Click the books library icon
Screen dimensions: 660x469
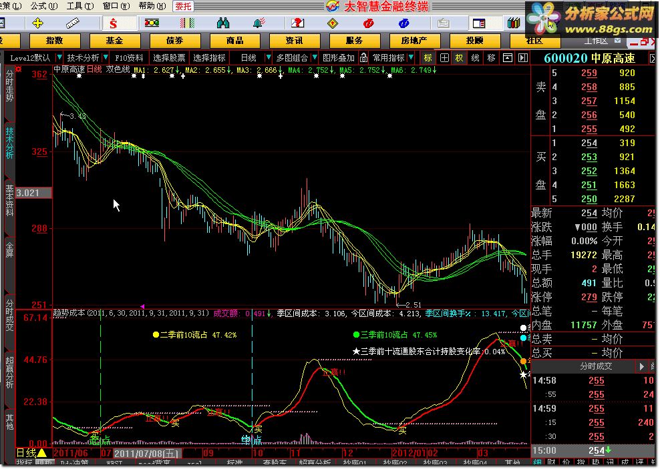[514, 23]
